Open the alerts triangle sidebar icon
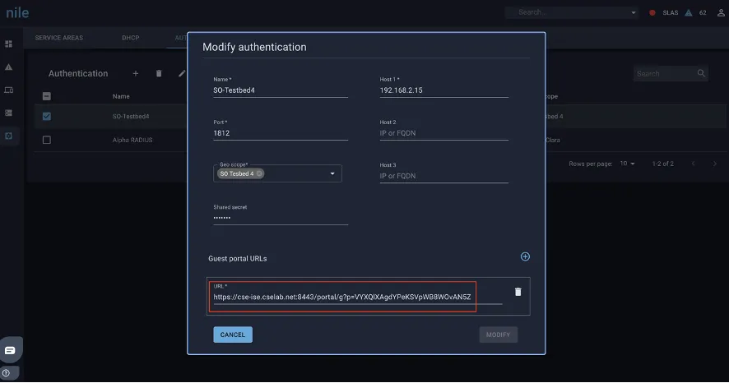Image resolution: width=729 pixels, height=383 pixels. 8,67
